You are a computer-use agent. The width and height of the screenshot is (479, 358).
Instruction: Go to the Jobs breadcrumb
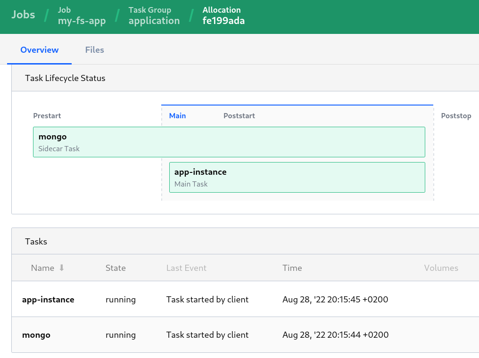click(x=23, y=15)
